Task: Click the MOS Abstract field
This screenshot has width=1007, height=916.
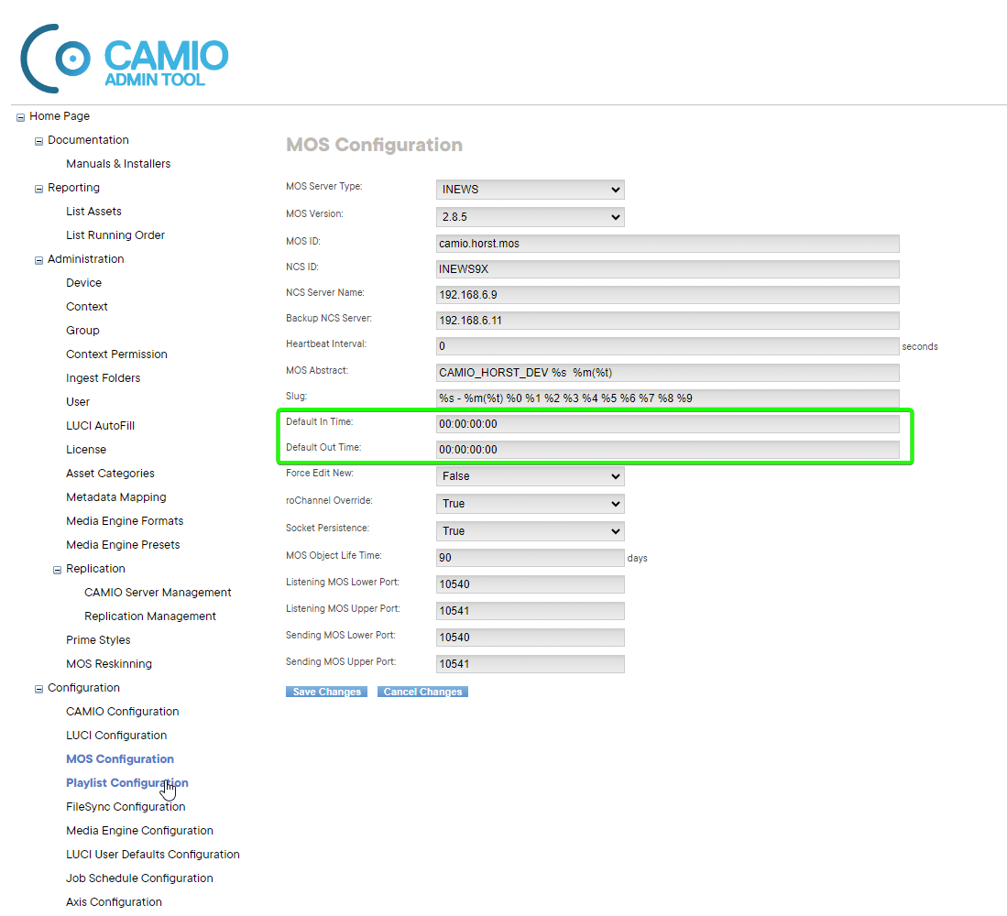Action: (x=667, y=372)
